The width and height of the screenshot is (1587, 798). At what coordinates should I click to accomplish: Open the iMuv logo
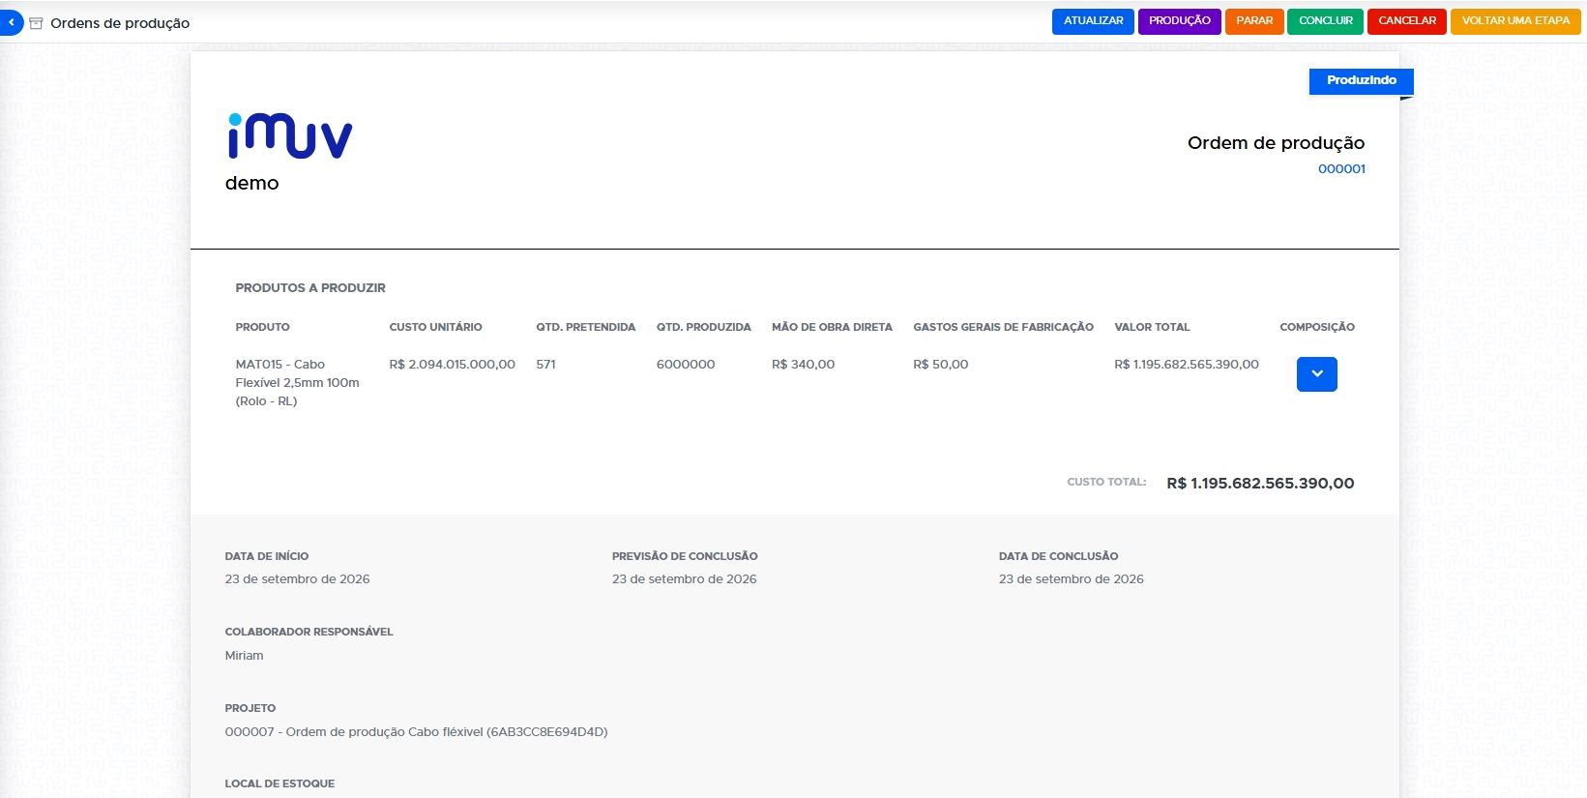point(290,135)
